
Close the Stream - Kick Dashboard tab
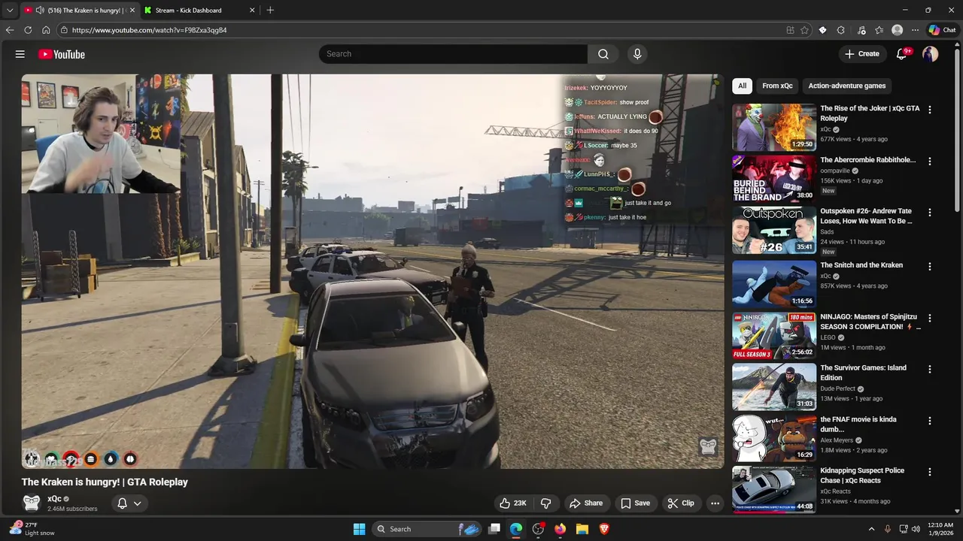point(252,10)
